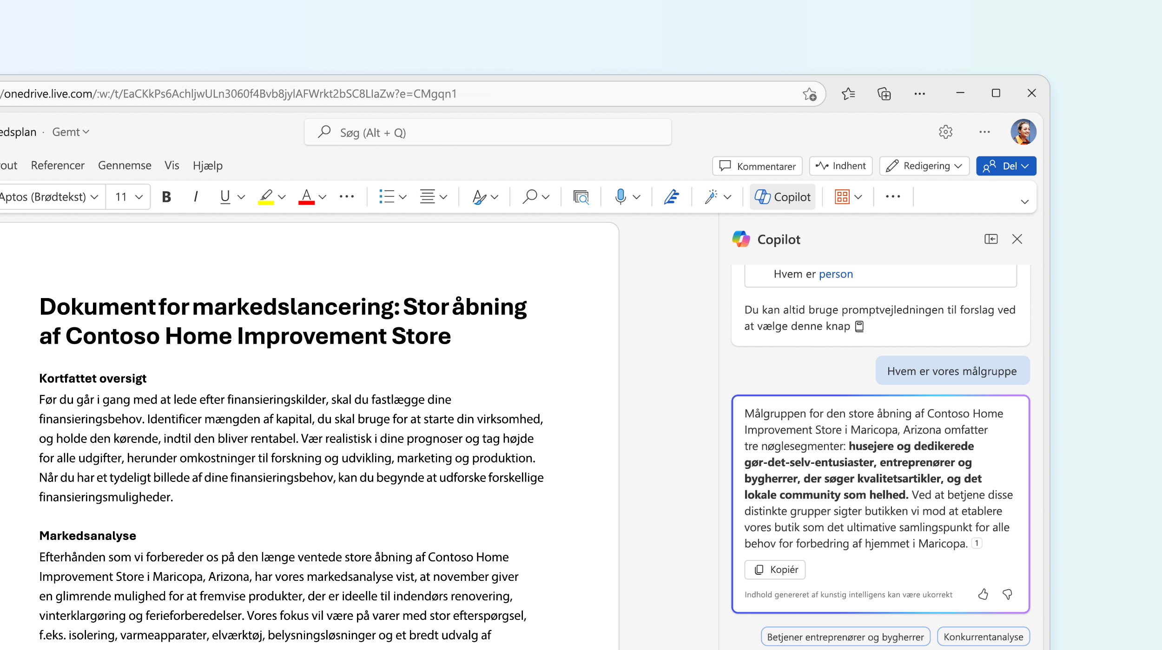Click the search box Søg
This screenshot has height=650, width=1162.
[x=488, y=132]
